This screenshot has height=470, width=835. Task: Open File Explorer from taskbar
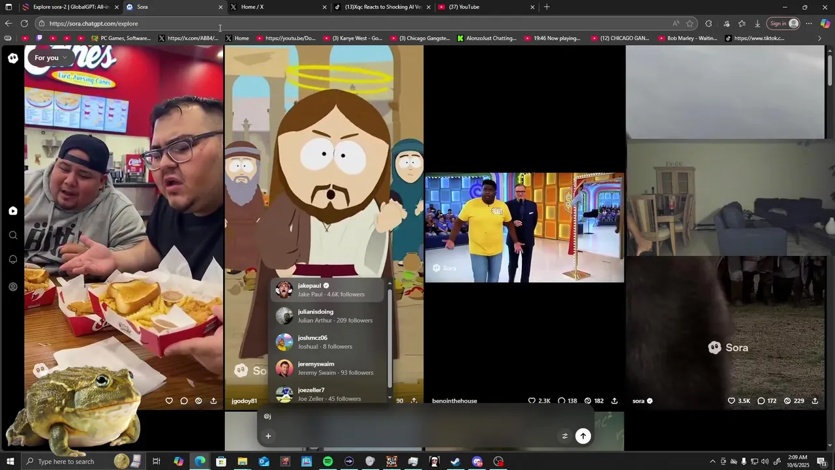point(242,462)
